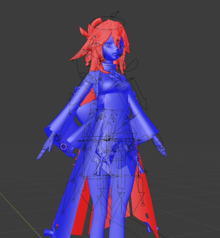Screen dimensions: 220x238
Task: Select the arrow-shaped bone beside the shoulder
Action: [x=139, y=94]
